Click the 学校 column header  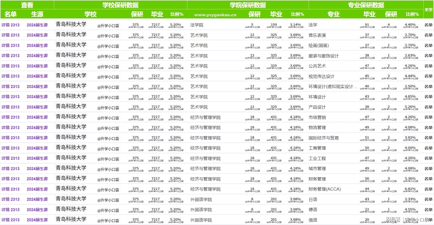(x=90, y=14)
